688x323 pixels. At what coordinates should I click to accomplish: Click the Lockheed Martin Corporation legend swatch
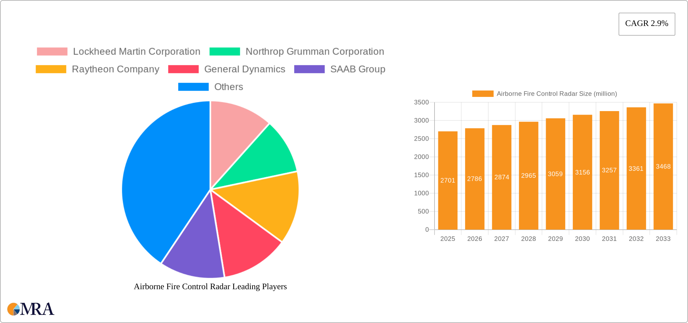click(52, 51)
